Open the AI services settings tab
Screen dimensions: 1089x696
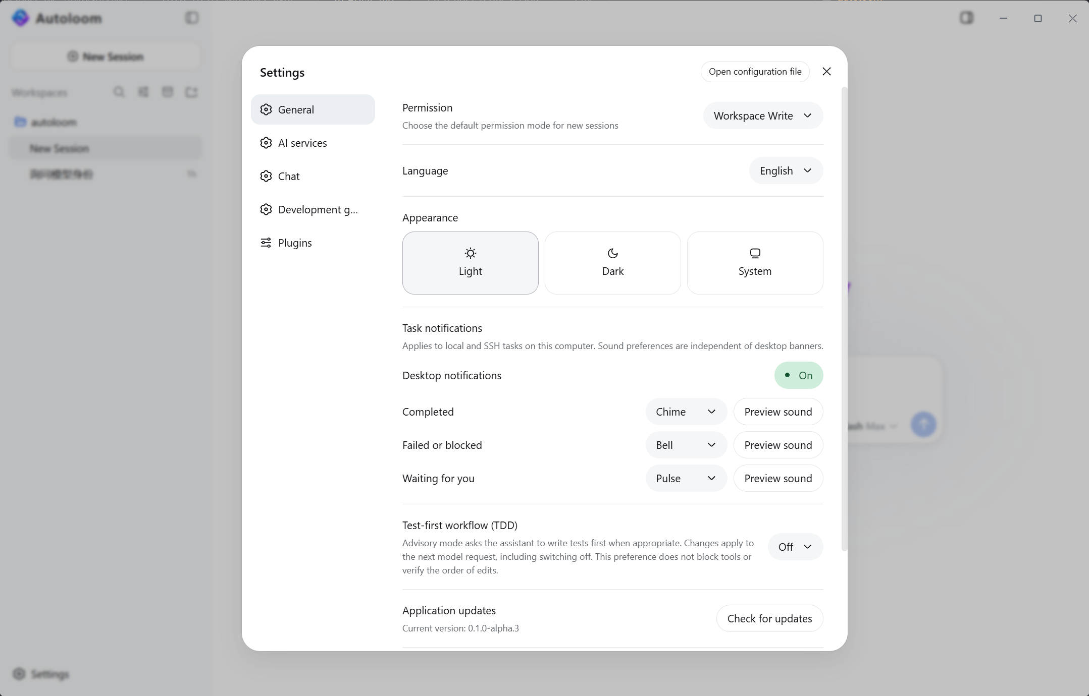pyautogui.click(x=313, y=143)
